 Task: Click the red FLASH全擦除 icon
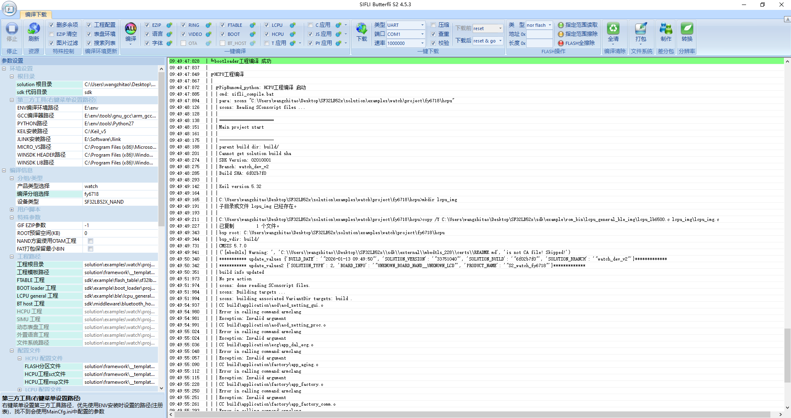pos(561,43)
